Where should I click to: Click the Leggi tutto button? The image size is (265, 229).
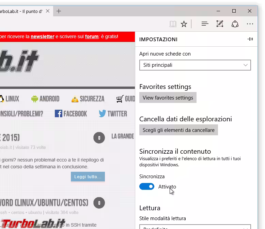tap(88, 177)
